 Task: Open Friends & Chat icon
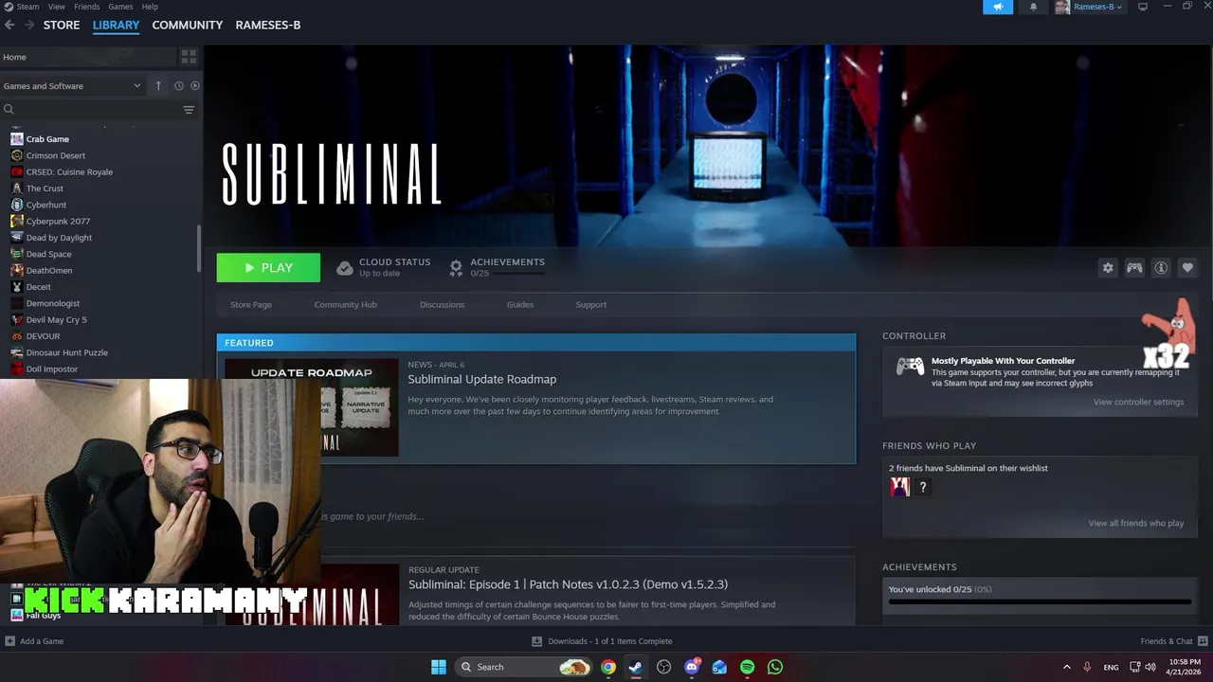click(1202, 641)
